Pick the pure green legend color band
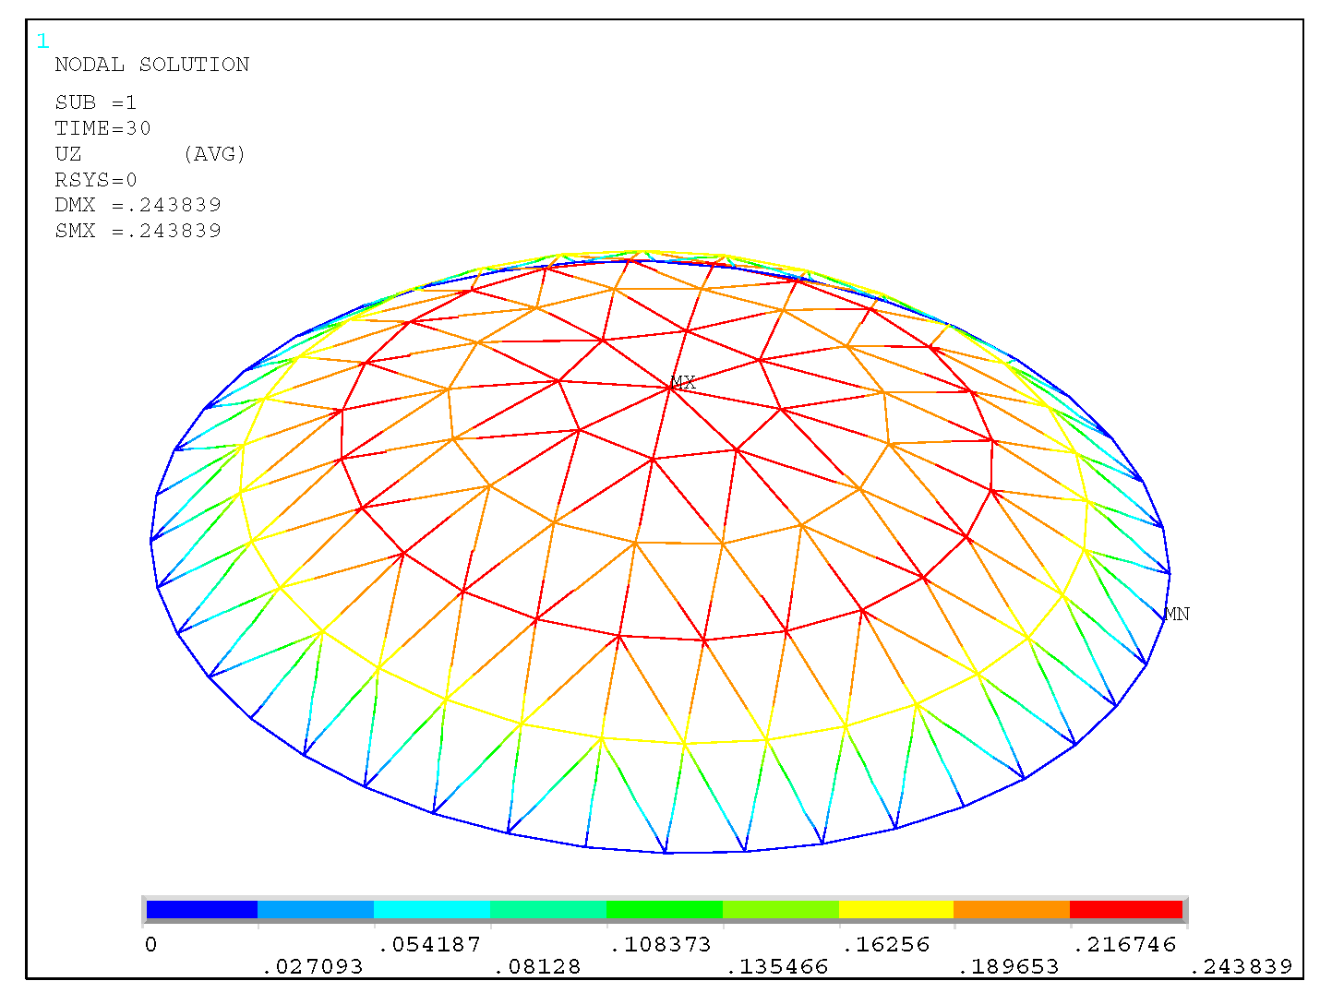1332x1005 pixels. tap(665, 910)
